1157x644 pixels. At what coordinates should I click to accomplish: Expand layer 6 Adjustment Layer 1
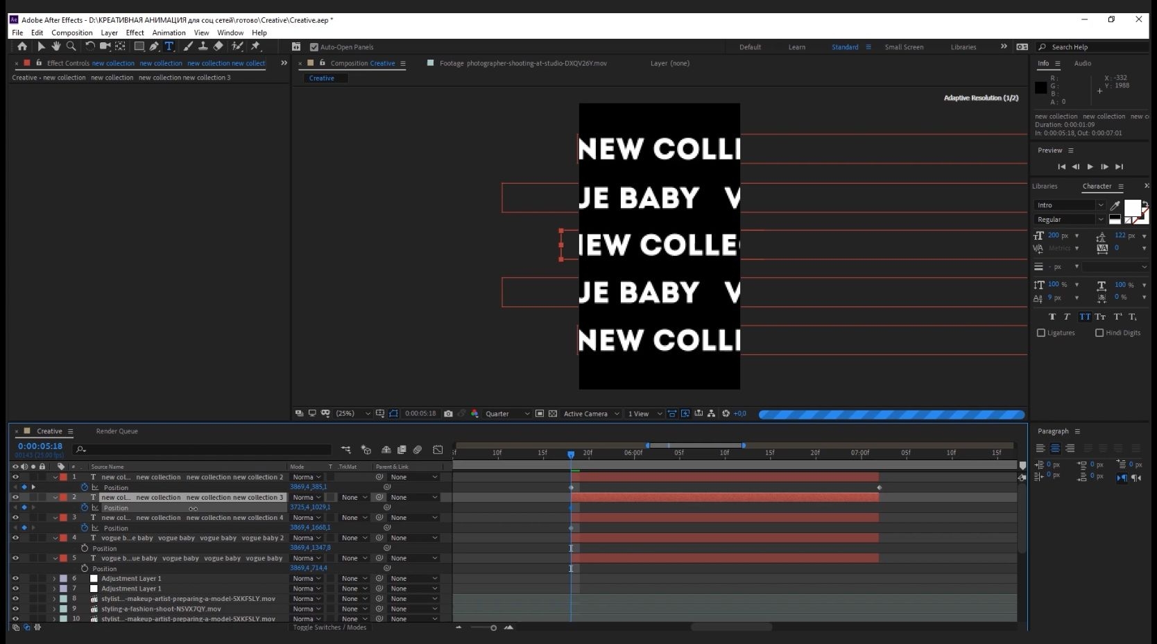click(54, 578)
